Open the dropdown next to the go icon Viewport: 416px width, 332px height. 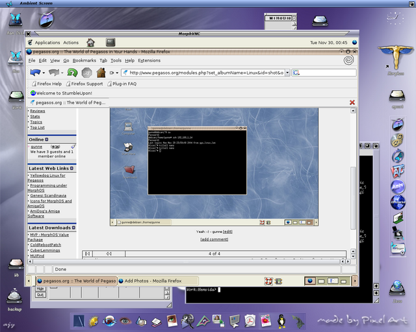(x=117, y=73)
